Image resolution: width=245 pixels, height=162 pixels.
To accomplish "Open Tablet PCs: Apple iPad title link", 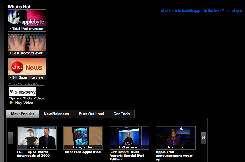I will pos(82,152).
